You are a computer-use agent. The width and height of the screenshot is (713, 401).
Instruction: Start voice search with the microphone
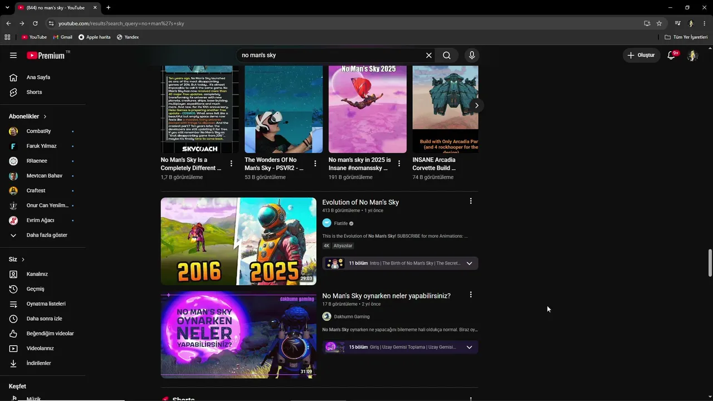[472, 55]
